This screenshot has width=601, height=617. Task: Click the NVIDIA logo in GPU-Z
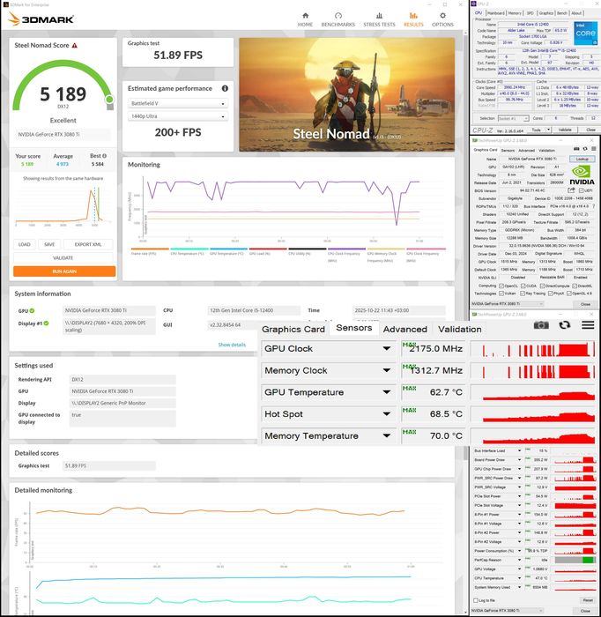(582, 175)
